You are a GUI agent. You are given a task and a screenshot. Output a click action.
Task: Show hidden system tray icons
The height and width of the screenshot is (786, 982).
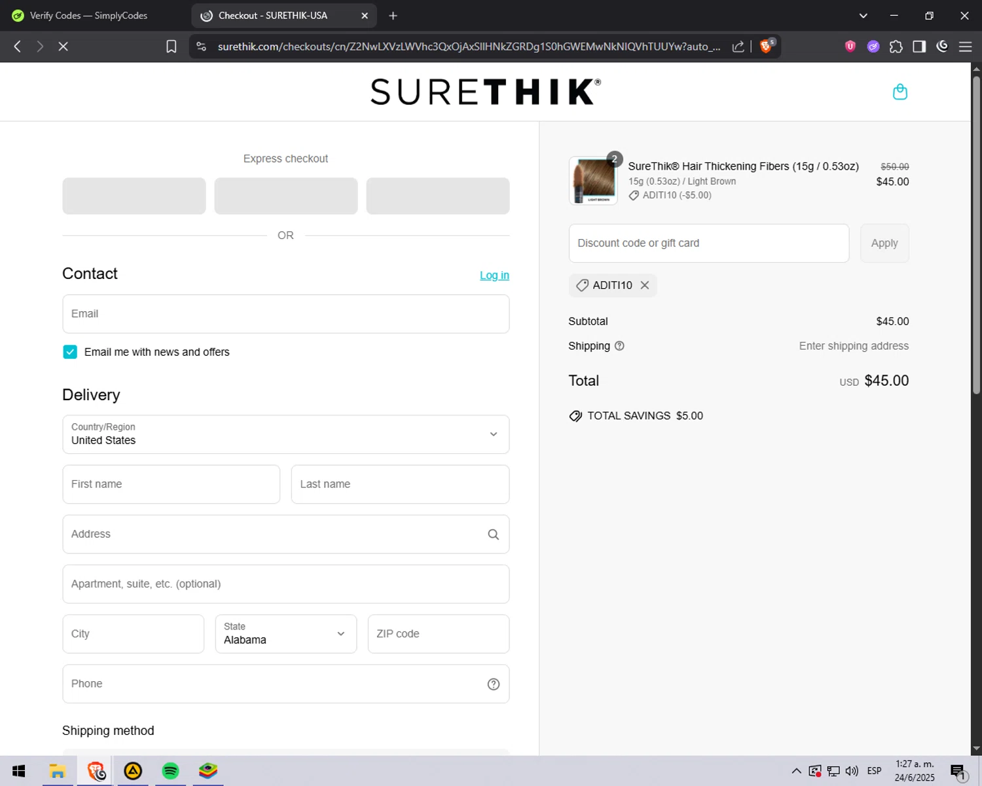click(796, 771)
